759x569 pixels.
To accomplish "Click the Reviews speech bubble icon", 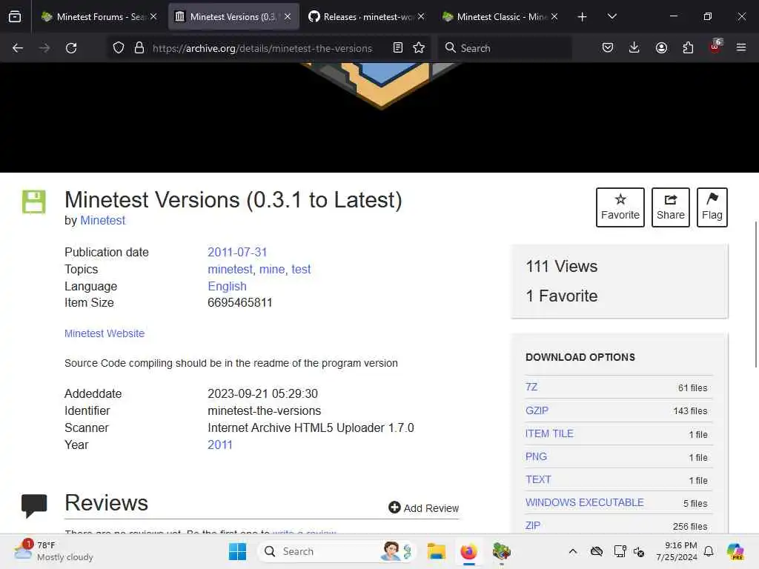I will [x=34, y=505].
